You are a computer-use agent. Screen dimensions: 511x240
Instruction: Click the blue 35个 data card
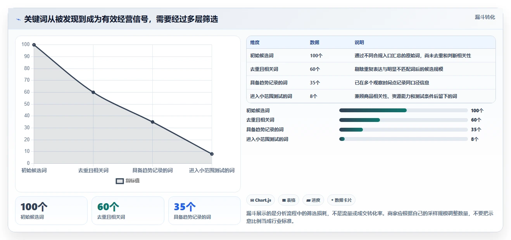click(x=204, y=211)
